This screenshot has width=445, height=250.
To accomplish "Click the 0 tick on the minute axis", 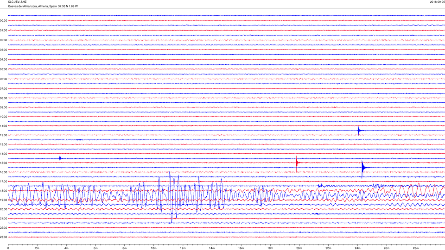I will coord(8,248).
